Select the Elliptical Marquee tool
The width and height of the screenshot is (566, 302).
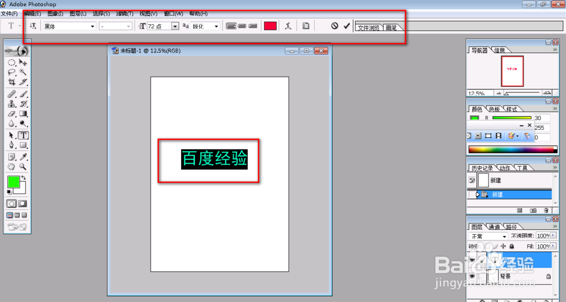coord(11,62)
